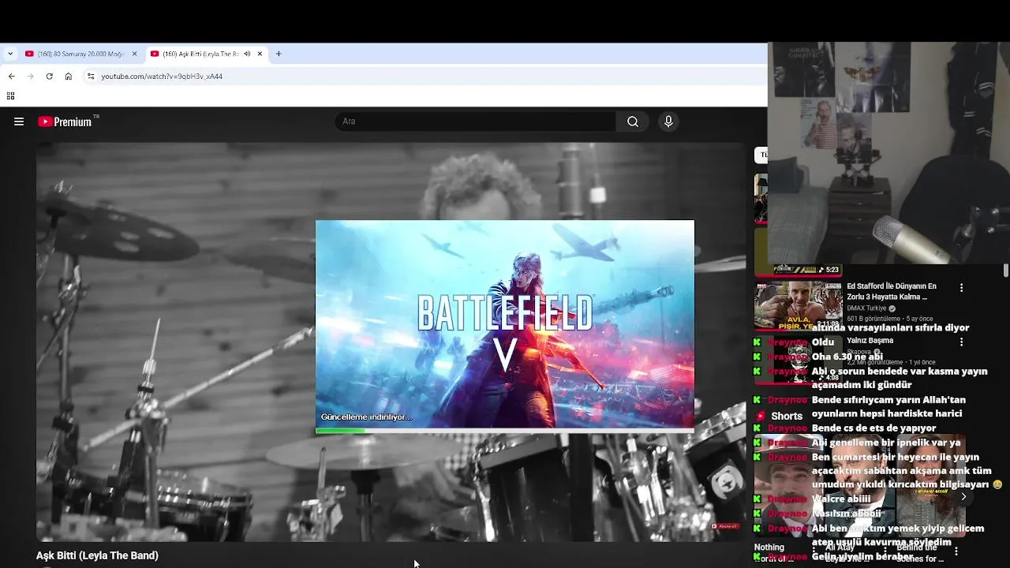
Task: Open a new browser tab
Action: 279,54
